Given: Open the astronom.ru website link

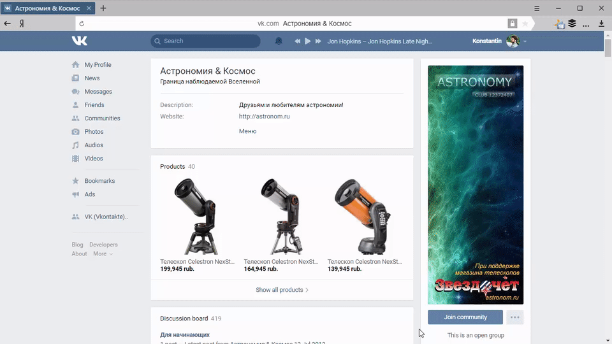Looking at the screenshot, I should coord(264,117).
